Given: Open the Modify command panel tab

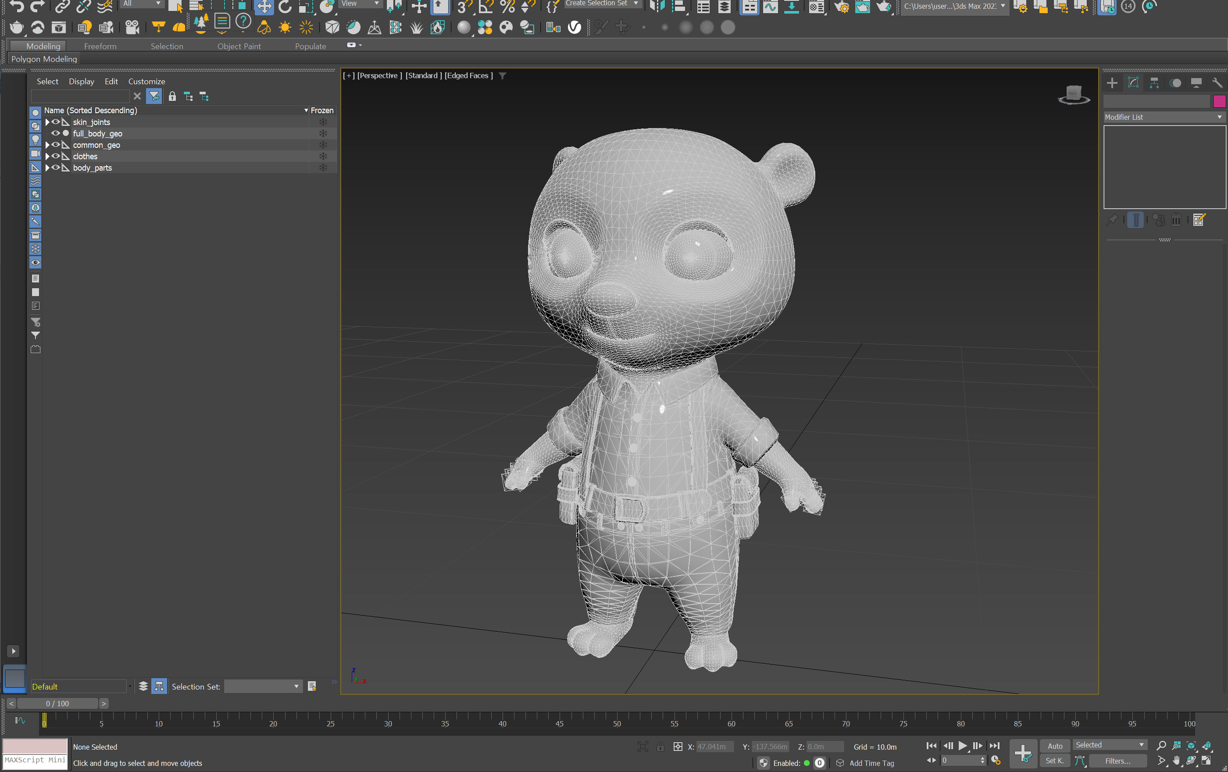Looking at the screenshot, I should (1133, 82).
